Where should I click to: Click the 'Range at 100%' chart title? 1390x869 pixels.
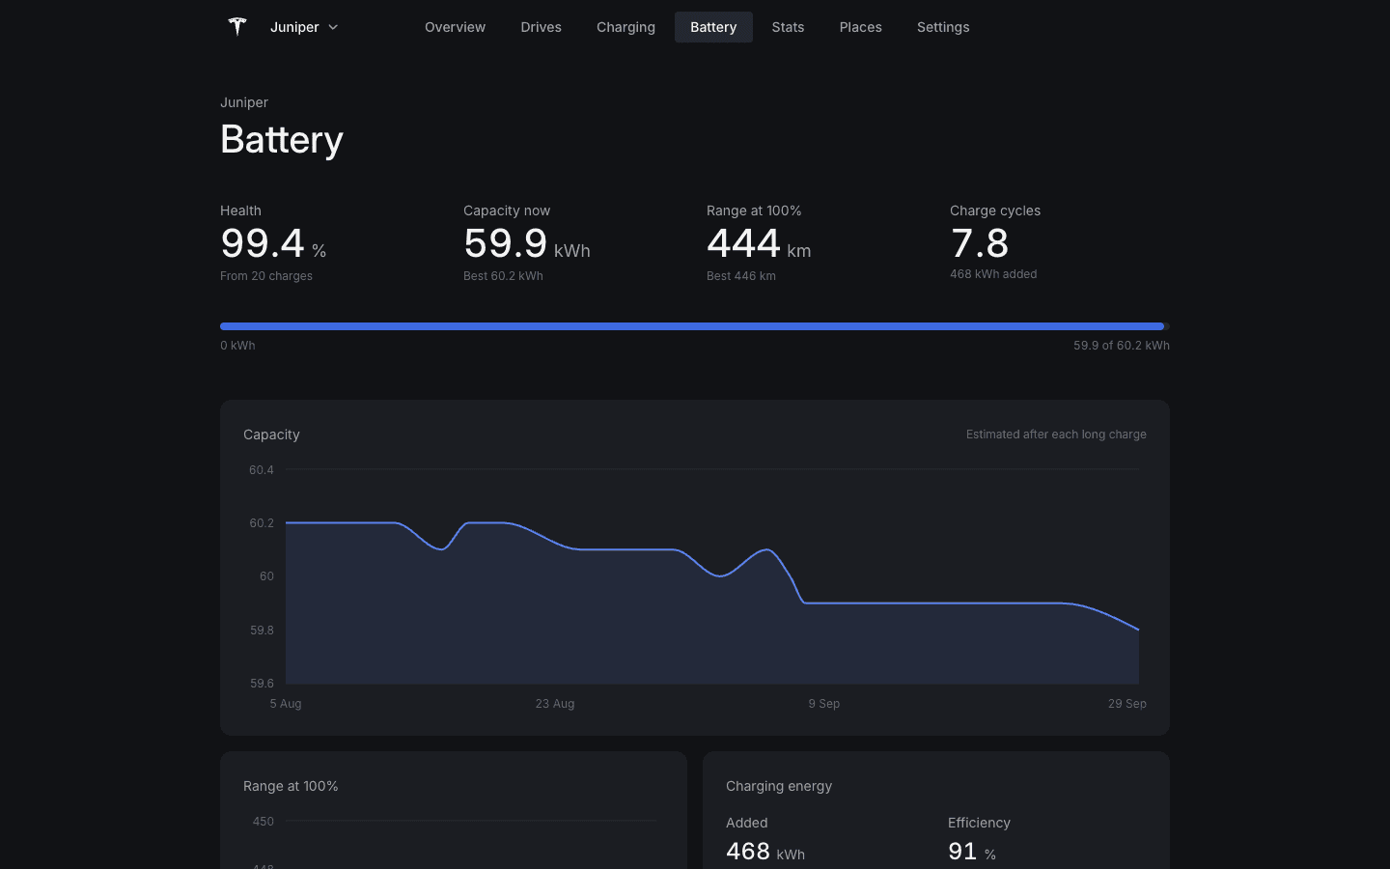pos(291,786)
